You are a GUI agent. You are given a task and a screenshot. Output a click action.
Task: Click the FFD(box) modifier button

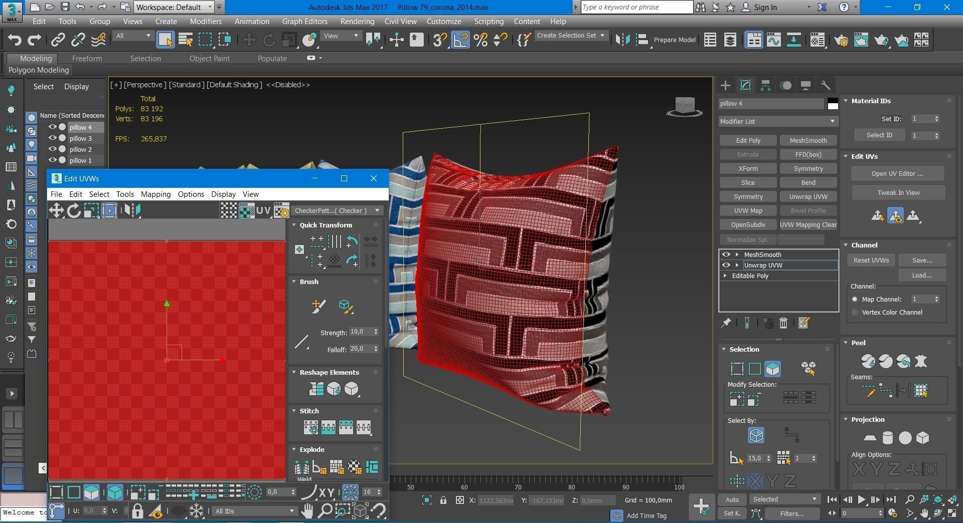[x=808, y=155]
